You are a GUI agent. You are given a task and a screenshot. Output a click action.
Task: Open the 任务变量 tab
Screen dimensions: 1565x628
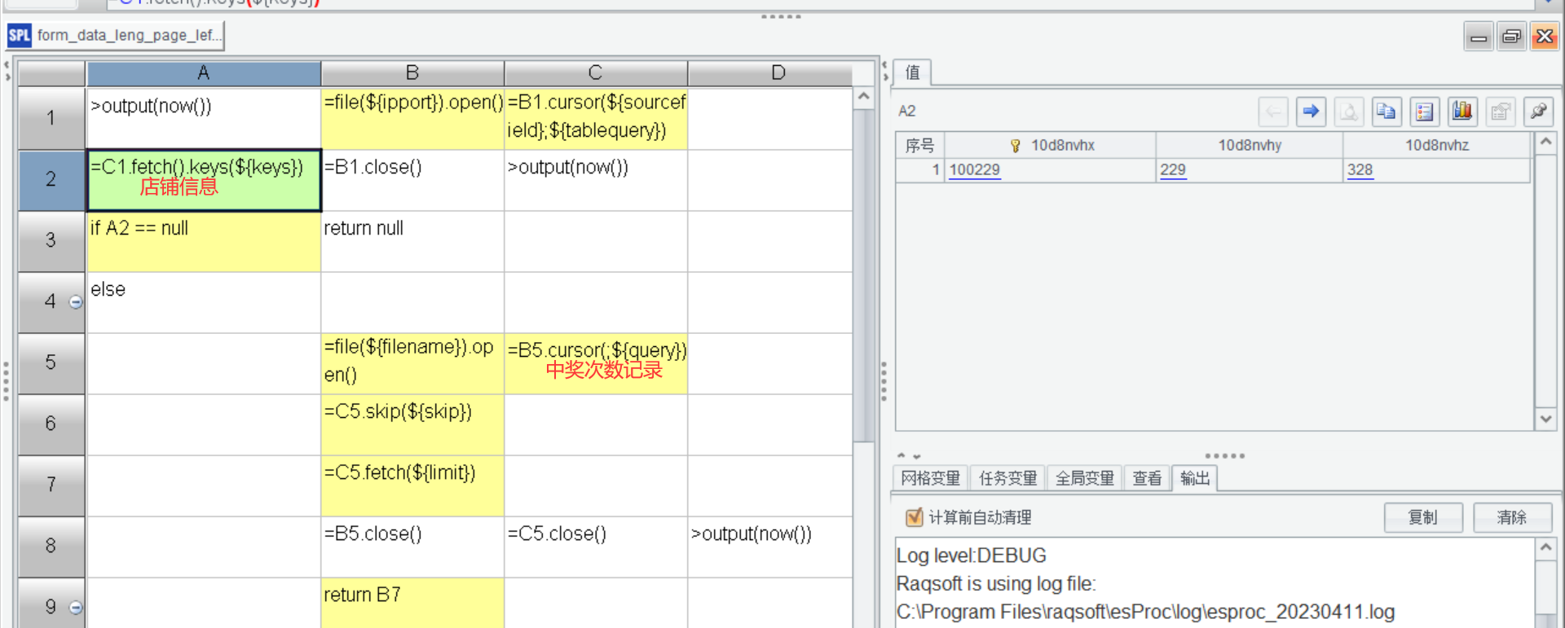point(1007,478)
